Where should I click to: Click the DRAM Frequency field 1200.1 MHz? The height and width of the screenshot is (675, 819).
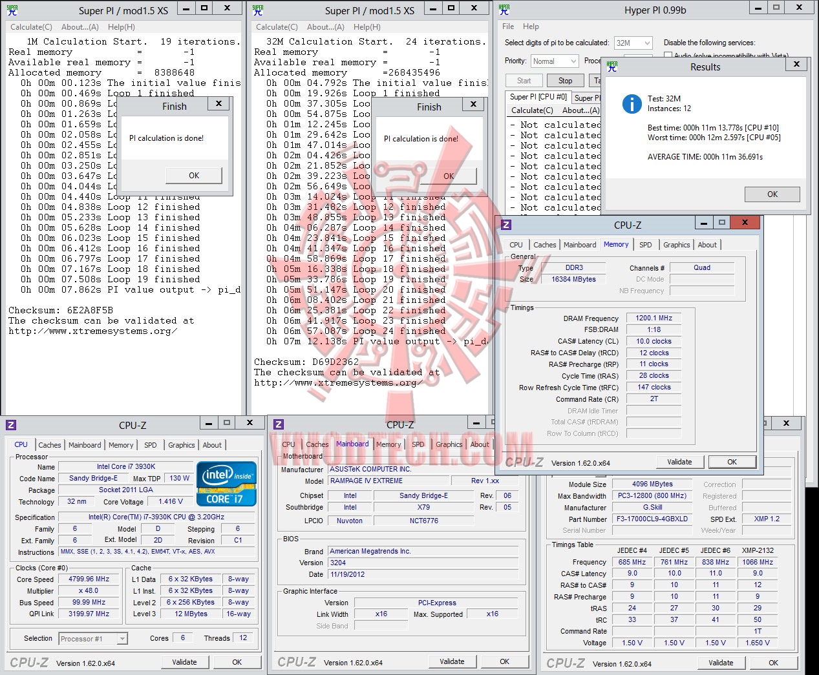(654, 318)
